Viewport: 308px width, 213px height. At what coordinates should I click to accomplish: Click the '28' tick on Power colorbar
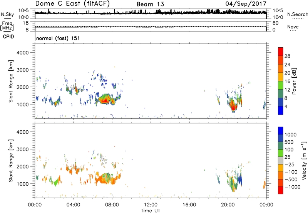(287, 56)
